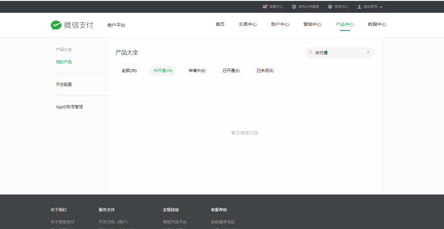
Task: Visit the 微信开放平台 footer link
Action: pos(175,222)
